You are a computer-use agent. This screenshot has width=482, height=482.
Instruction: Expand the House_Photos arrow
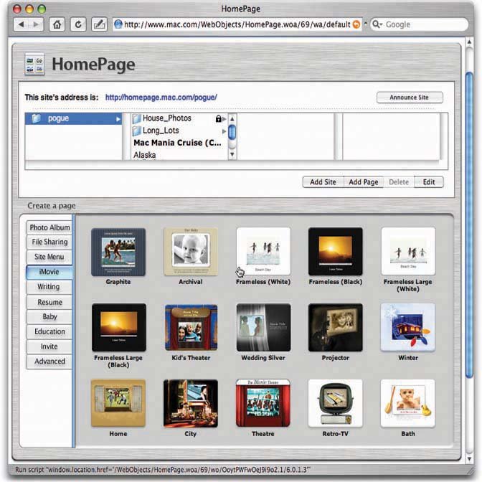pos(225,119)
